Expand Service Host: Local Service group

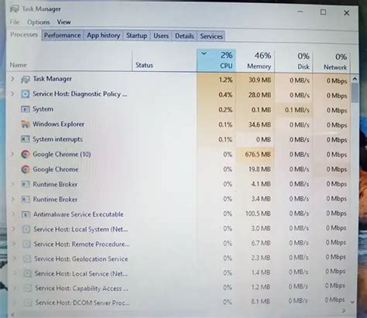click(x=15, y=273)
